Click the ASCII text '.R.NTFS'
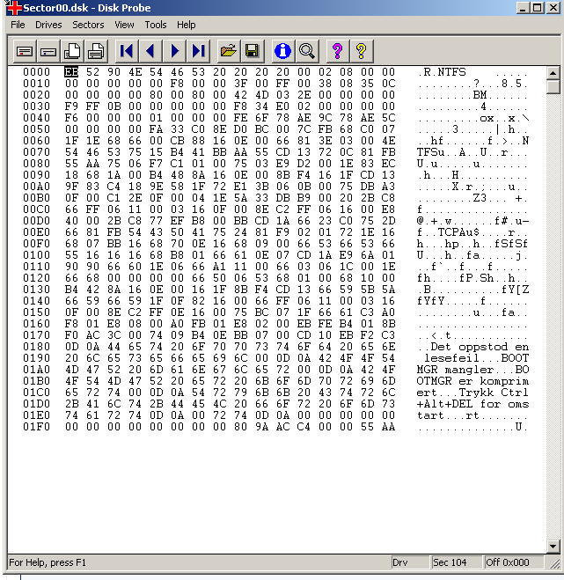The height and width of the screenshot is (580, 564). pyautogui.click(x=442, y=72)
